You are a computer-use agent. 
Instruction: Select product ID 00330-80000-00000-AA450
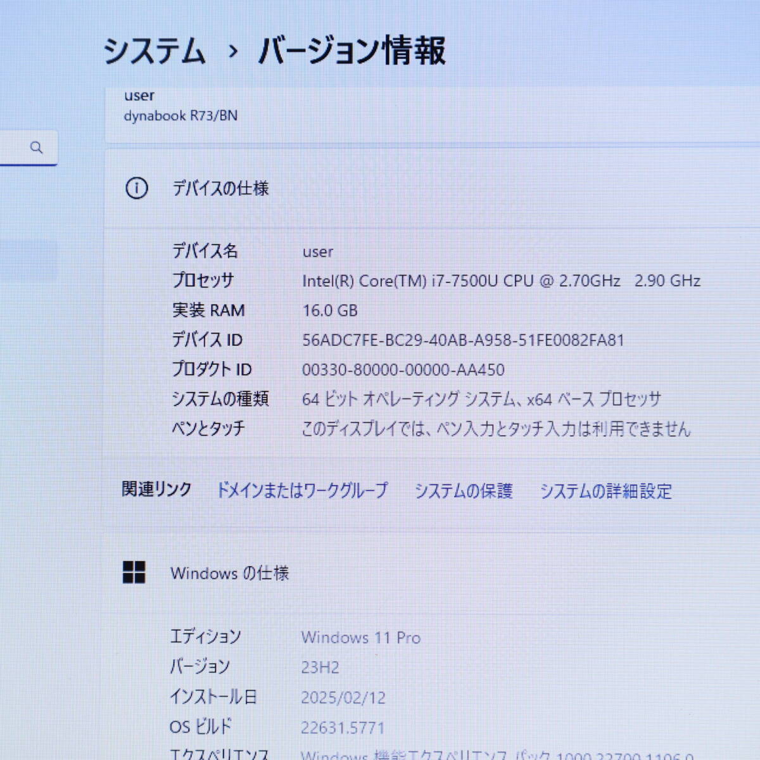coord(403,370)
